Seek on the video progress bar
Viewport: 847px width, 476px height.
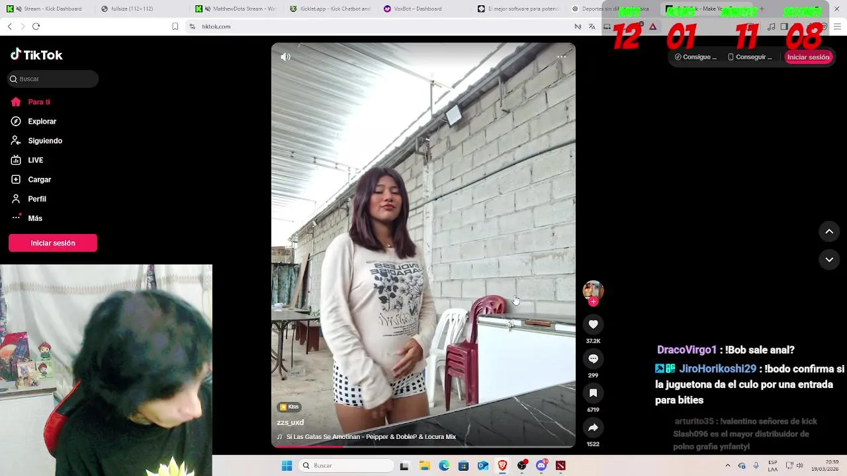[423, 446]
